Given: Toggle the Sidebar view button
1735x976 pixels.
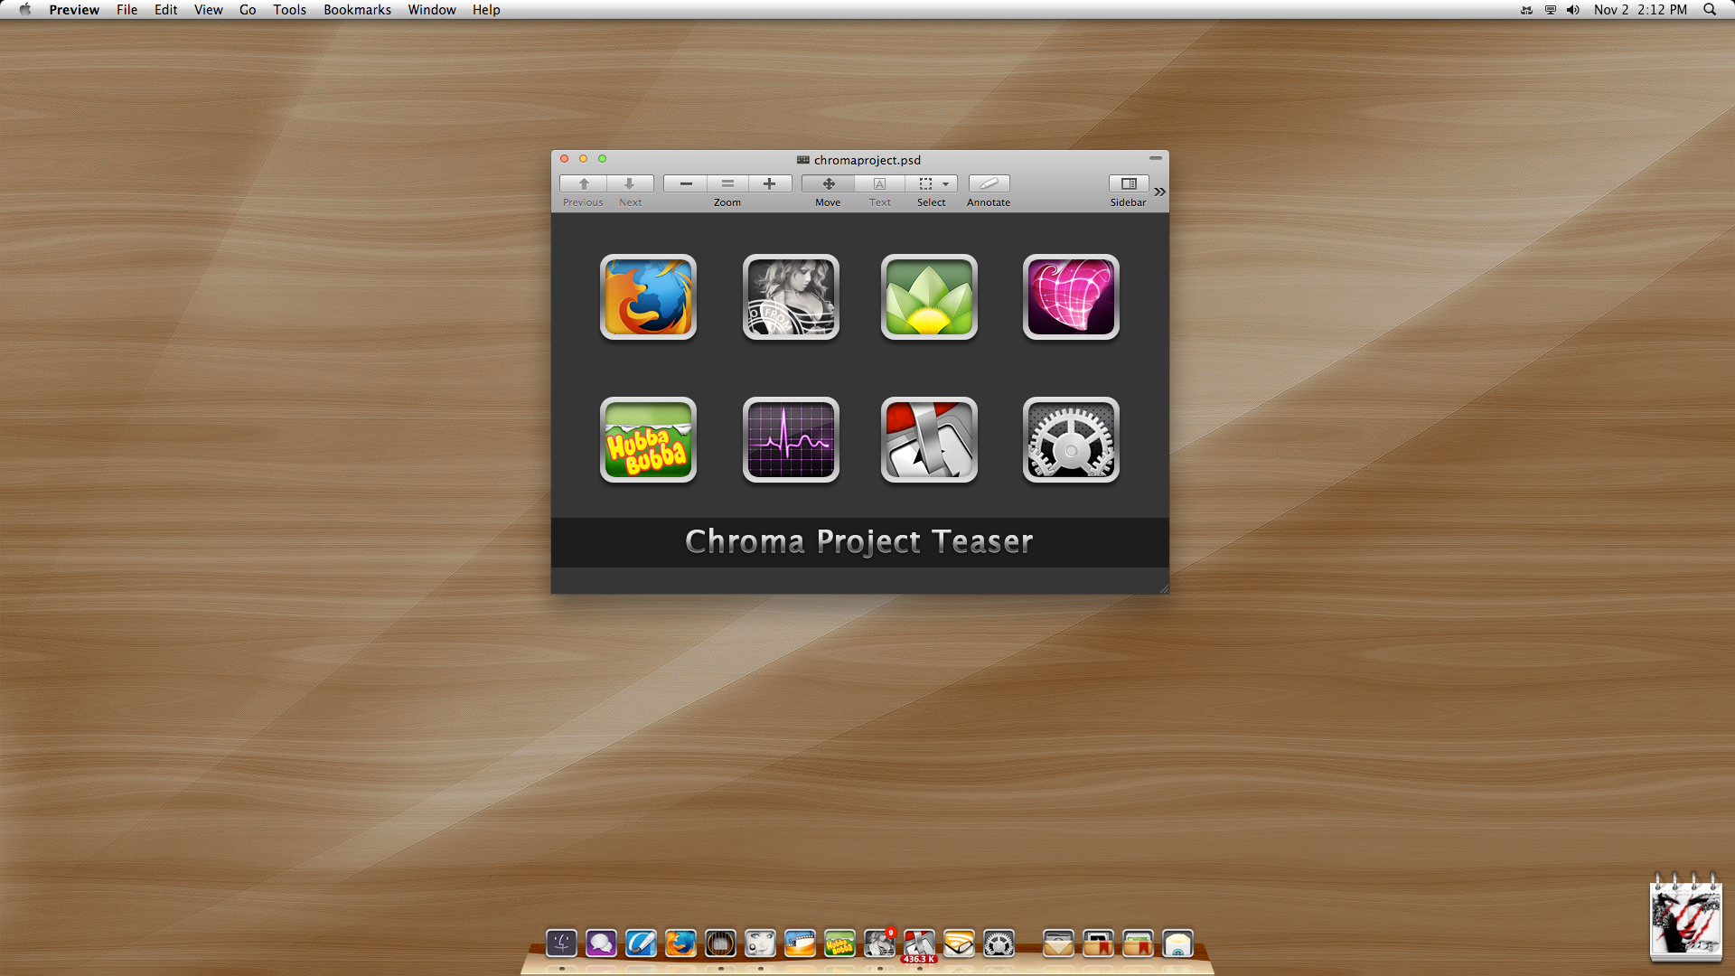Looking at the screenshot, I should click(x=1129, y=183).
